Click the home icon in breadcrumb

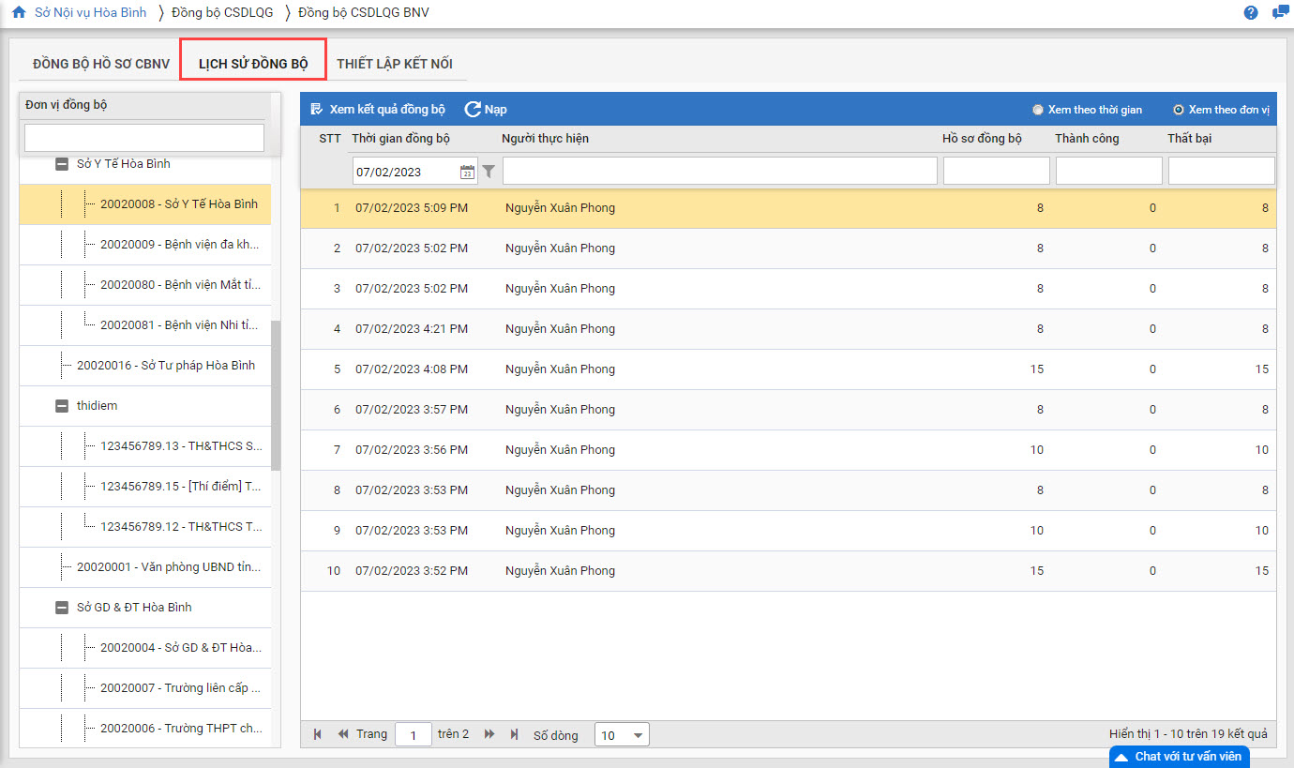pos(19,13)
